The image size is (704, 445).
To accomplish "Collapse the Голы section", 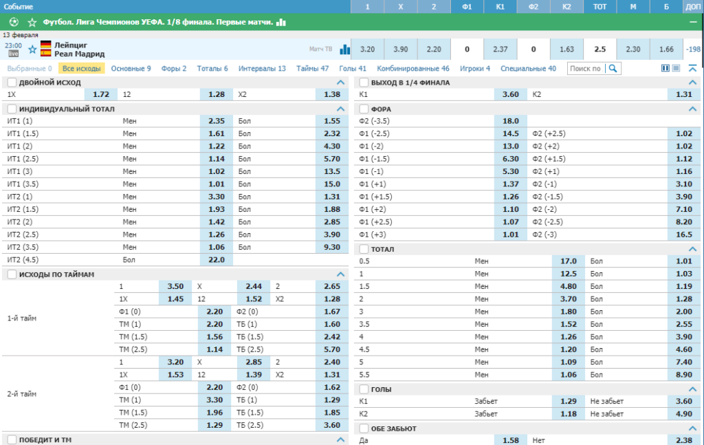I will (x=693, y=389).
